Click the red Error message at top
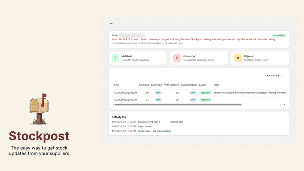Image resolution: width=304 pixels, height=171 pixels. (x=194, y=39)
